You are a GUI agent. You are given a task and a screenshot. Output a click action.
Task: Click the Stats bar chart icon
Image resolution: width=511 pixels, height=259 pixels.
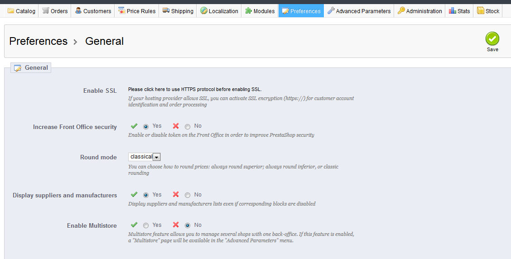[452, 11]
